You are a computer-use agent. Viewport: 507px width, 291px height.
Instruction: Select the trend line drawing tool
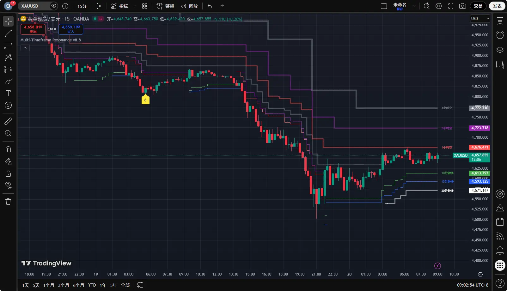coord(8,33)
